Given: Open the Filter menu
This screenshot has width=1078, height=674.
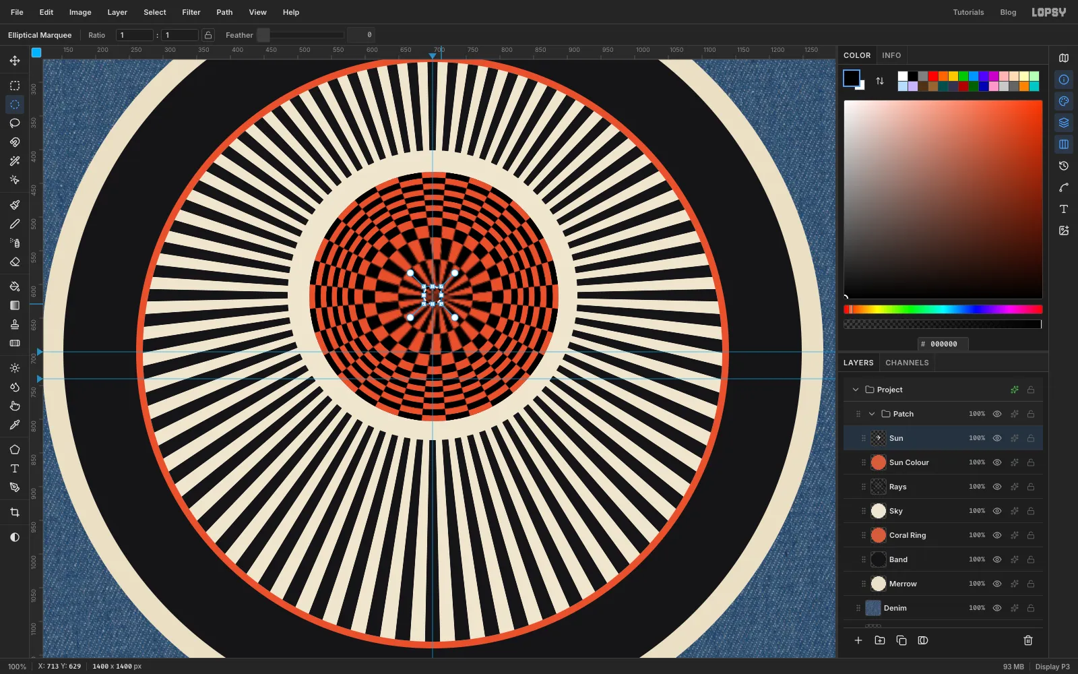Looking at the screenshot, I should tap(191, 12).
